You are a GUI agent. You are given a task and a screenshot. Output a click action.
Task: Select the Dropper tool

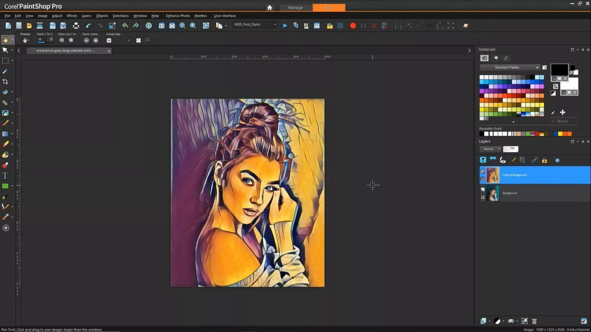tap(5, 71)
